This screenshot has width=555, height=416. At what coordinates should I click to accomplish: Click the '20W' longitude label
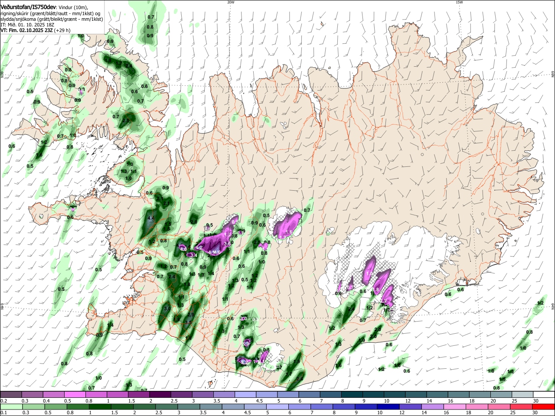pos(231,2)
